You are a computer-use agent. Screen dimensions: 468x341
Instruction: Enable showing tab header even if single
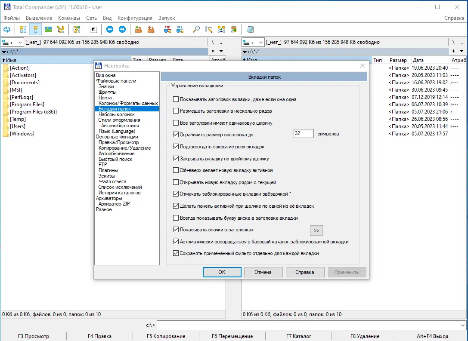tap(176, 99)
